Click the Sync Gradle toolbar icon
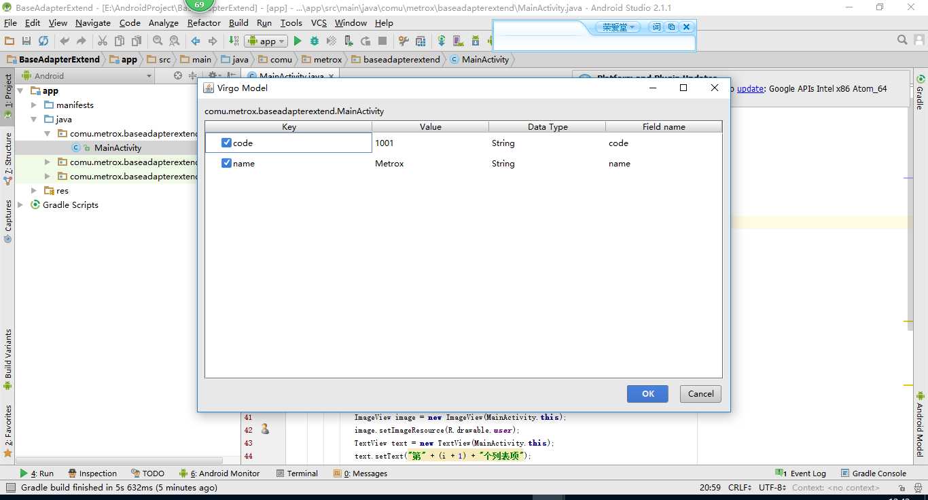 (442, 41)
